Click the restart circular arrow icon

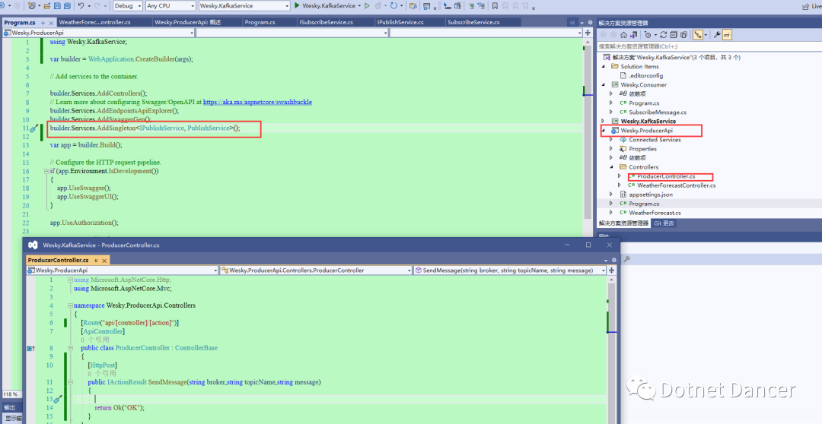click(393, 6)
